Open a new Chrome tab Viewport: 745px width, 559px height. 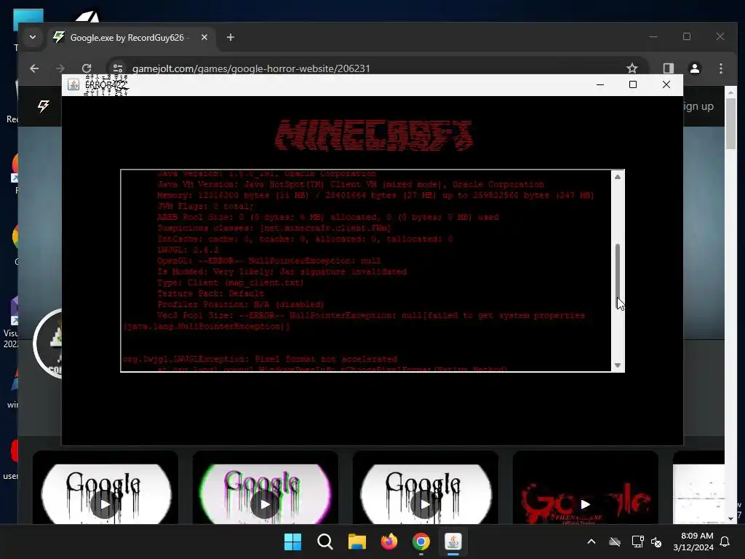[x=231, y=37]
